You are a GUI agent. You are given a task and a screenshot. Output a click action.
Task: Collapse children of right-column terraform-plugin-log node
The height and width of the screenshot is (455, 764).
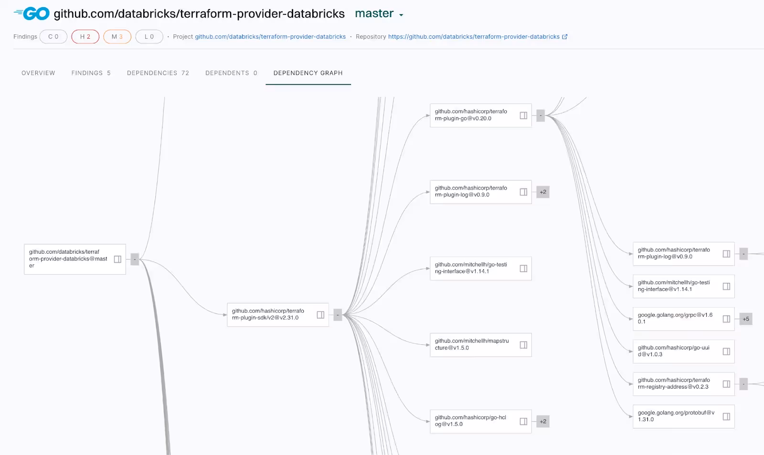[x=743, y=254]
